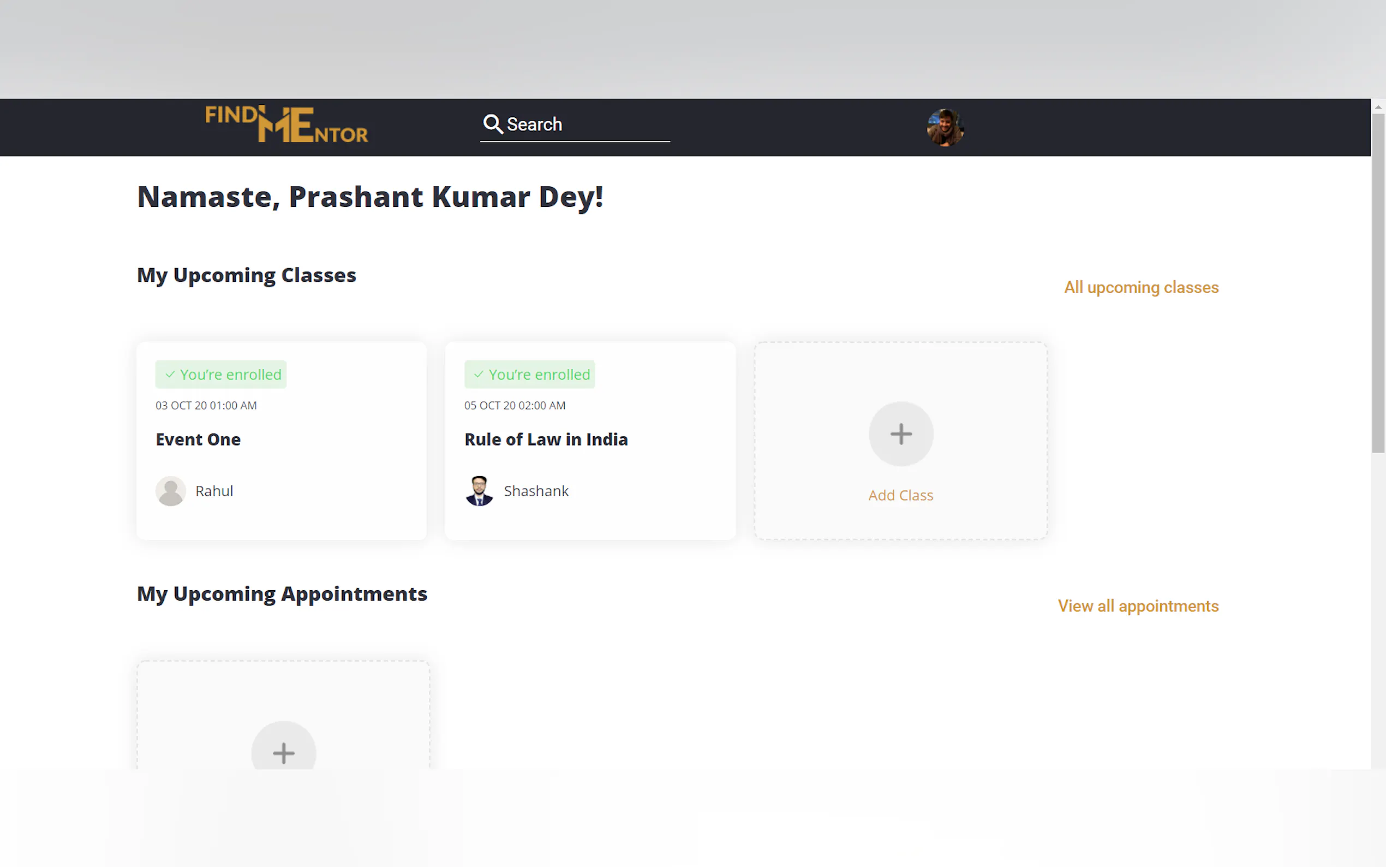Image resolution: width=1386 pixels, height=867 pixels.
Task: Open the Event One class title
Action: tap(198, 440)
